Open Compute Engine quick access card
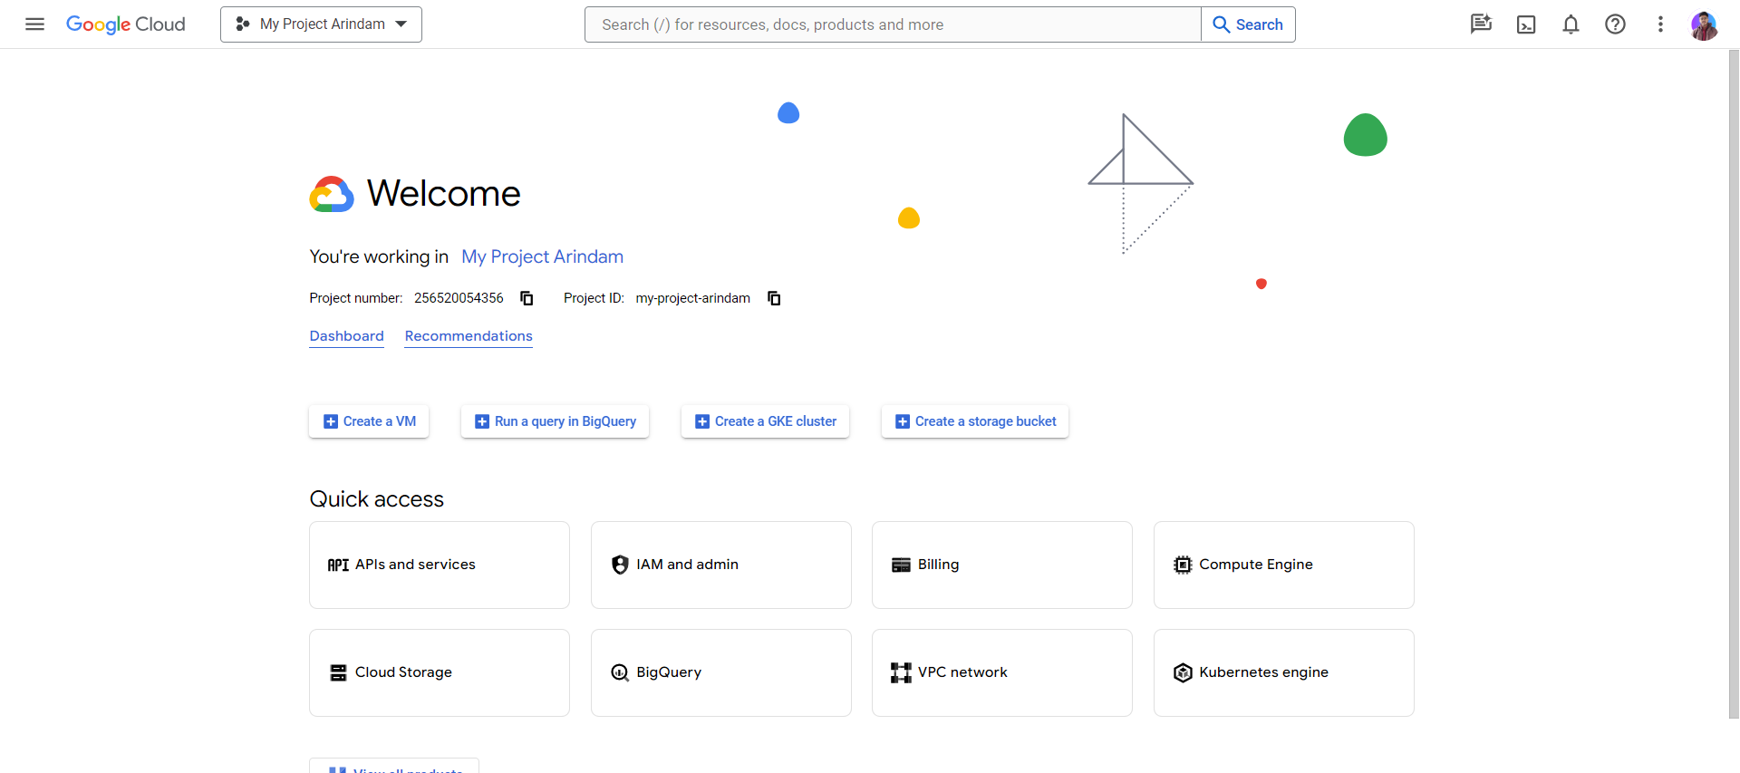 1284,565
